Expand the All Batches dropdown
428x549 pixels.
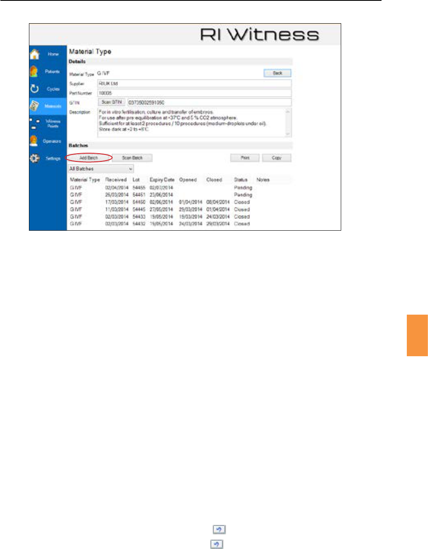point(101,169)
